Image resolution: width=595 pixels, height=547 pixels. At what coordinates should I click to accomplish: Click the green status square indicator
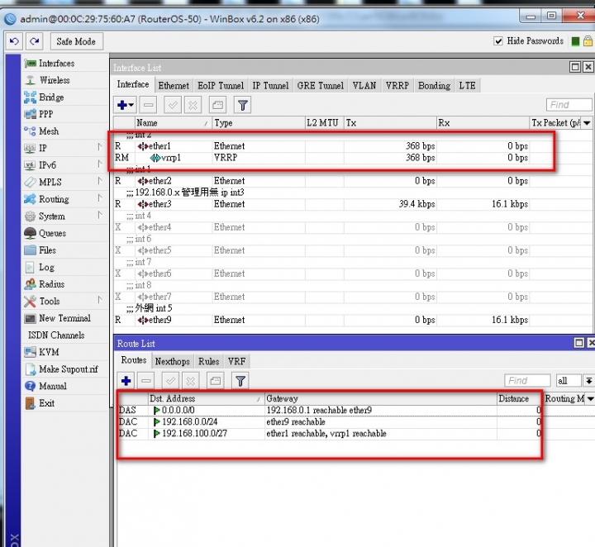(575, 41)
